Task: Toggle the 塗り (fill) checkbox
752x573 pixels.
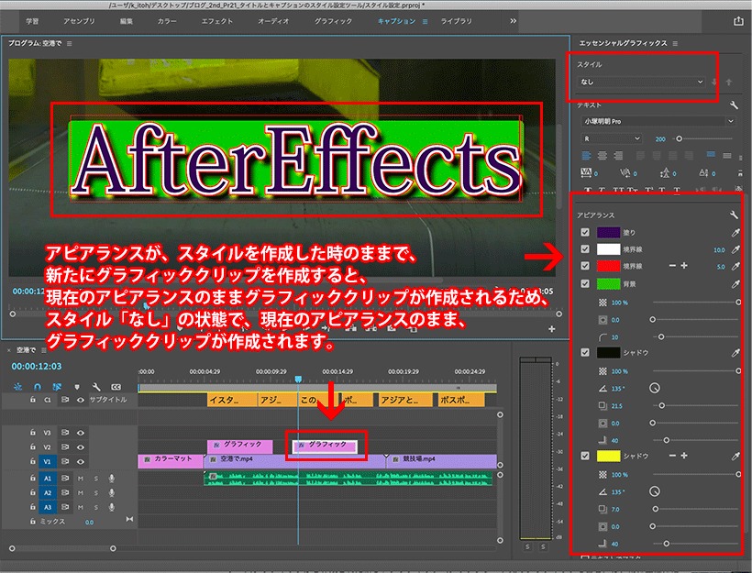Action: [584, 232]
